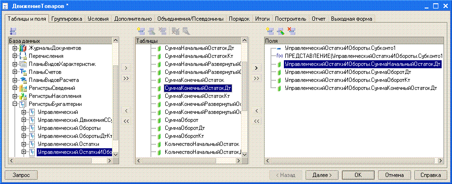Expand the ПланыВидовХарактеристик node
The image size is (452, 184).
coord(15,64)
